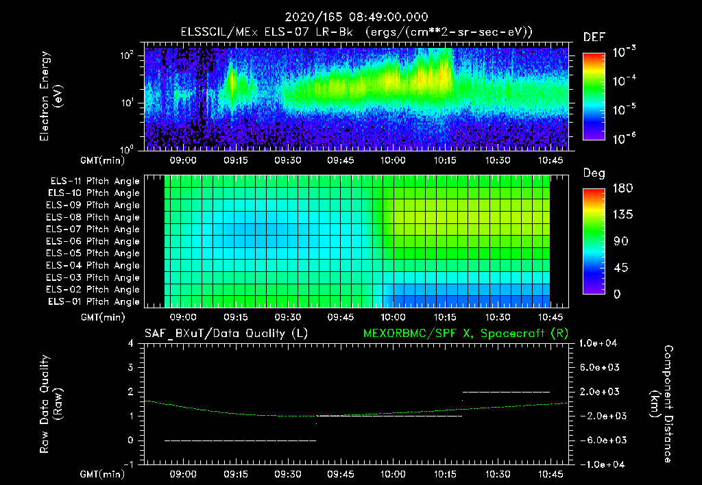Click the 09:15 tick on the spectrogram time axis
The height and width of the screenshot is (485, 702).
236,160
